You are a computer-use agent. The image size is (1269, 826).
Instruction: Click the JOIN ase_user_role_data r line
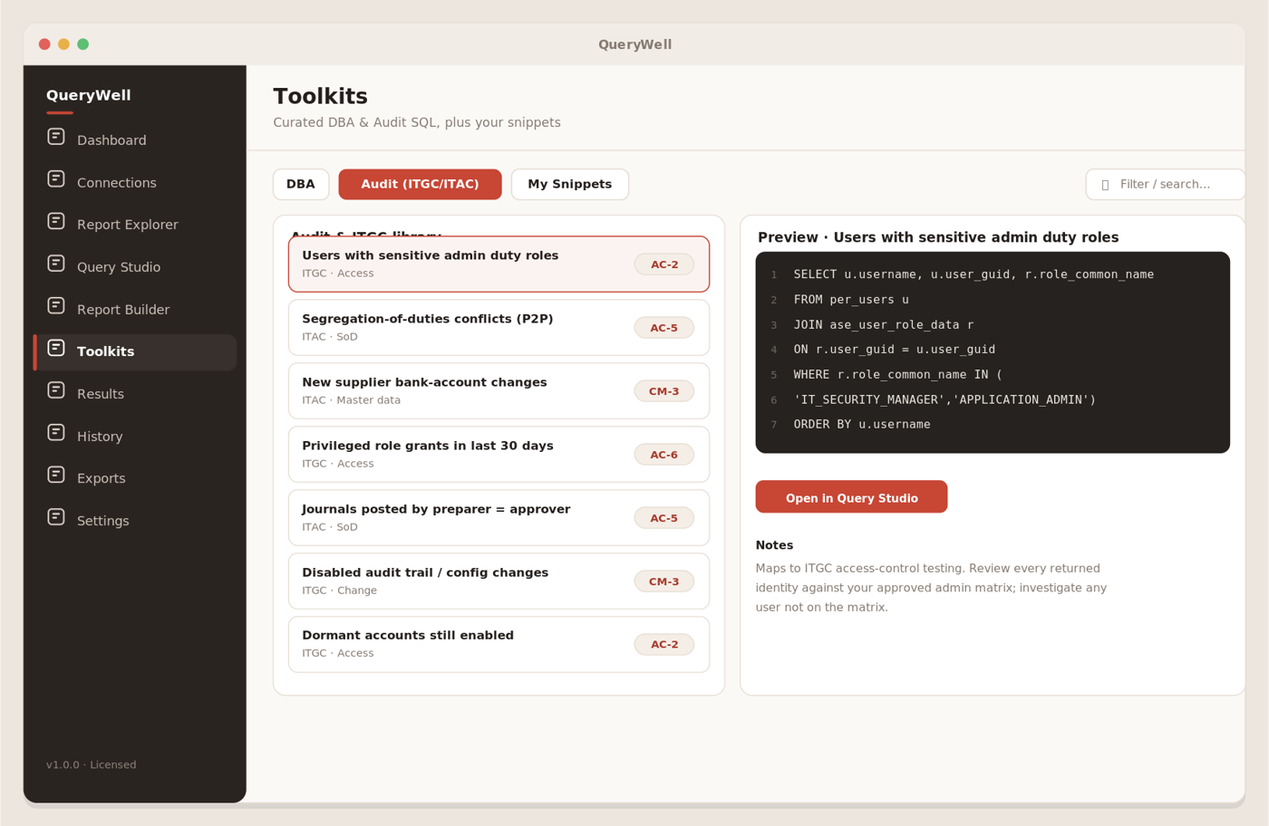tap(884, 324)
